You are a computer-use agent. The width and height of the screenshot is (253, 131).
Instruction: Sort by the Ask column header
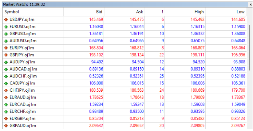(124, 12)
